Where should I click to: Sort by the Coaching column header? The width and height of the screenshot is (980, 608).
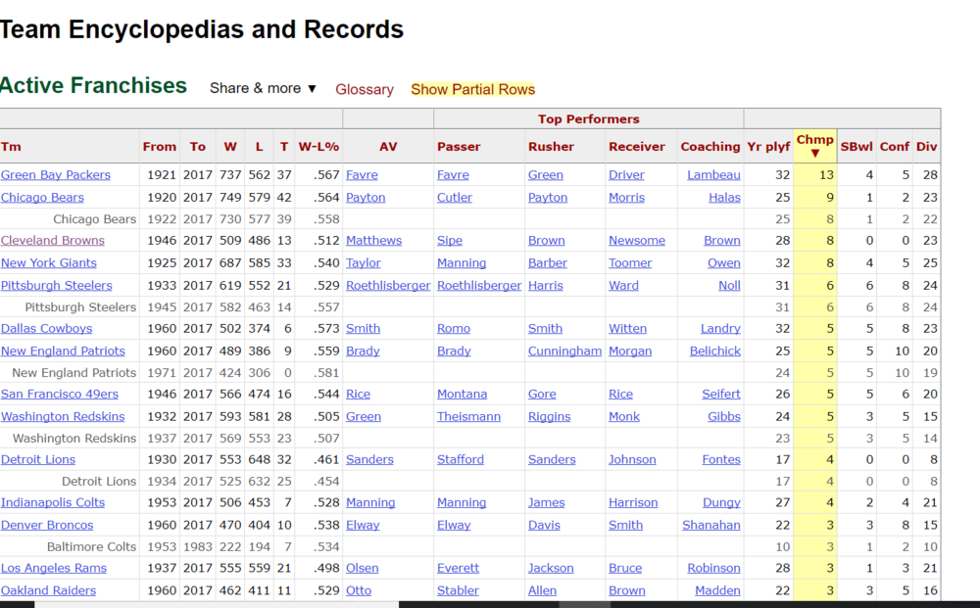pos(710,147)
